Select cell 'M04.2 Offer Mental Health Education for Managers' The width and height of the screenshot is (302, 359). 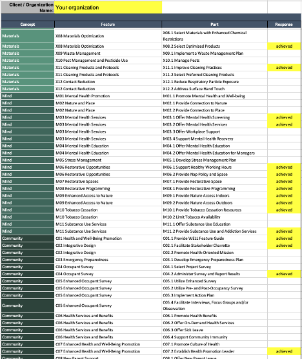pos(215,153)
